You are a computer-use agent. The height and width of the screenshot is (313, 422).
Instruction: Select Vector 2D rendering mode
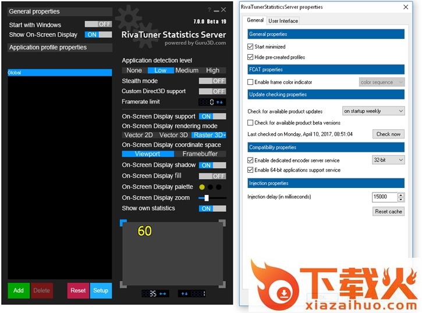point(139,135)
